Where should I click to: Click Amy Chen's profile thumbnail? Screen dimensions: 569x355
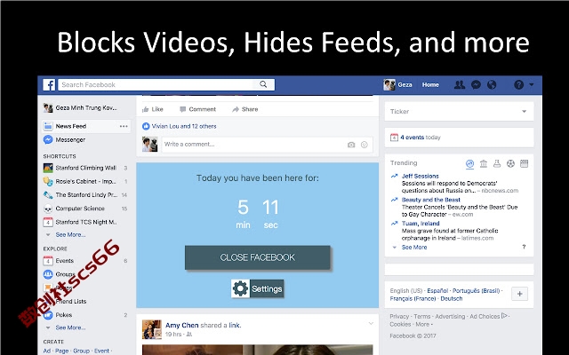point(152,329)
